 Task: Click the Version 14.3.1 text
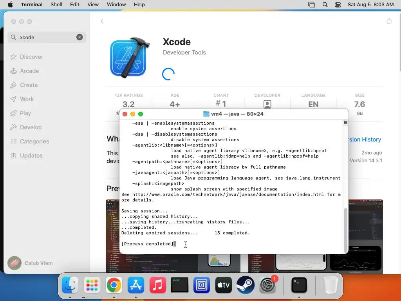[x=366, y=160]
